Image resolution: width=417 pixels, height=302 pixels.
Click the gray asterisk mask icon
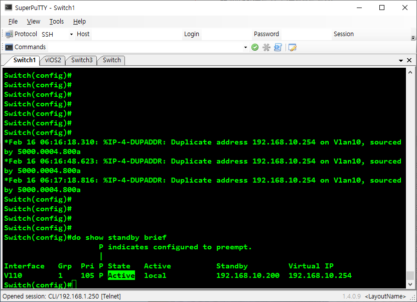[266, 47]
